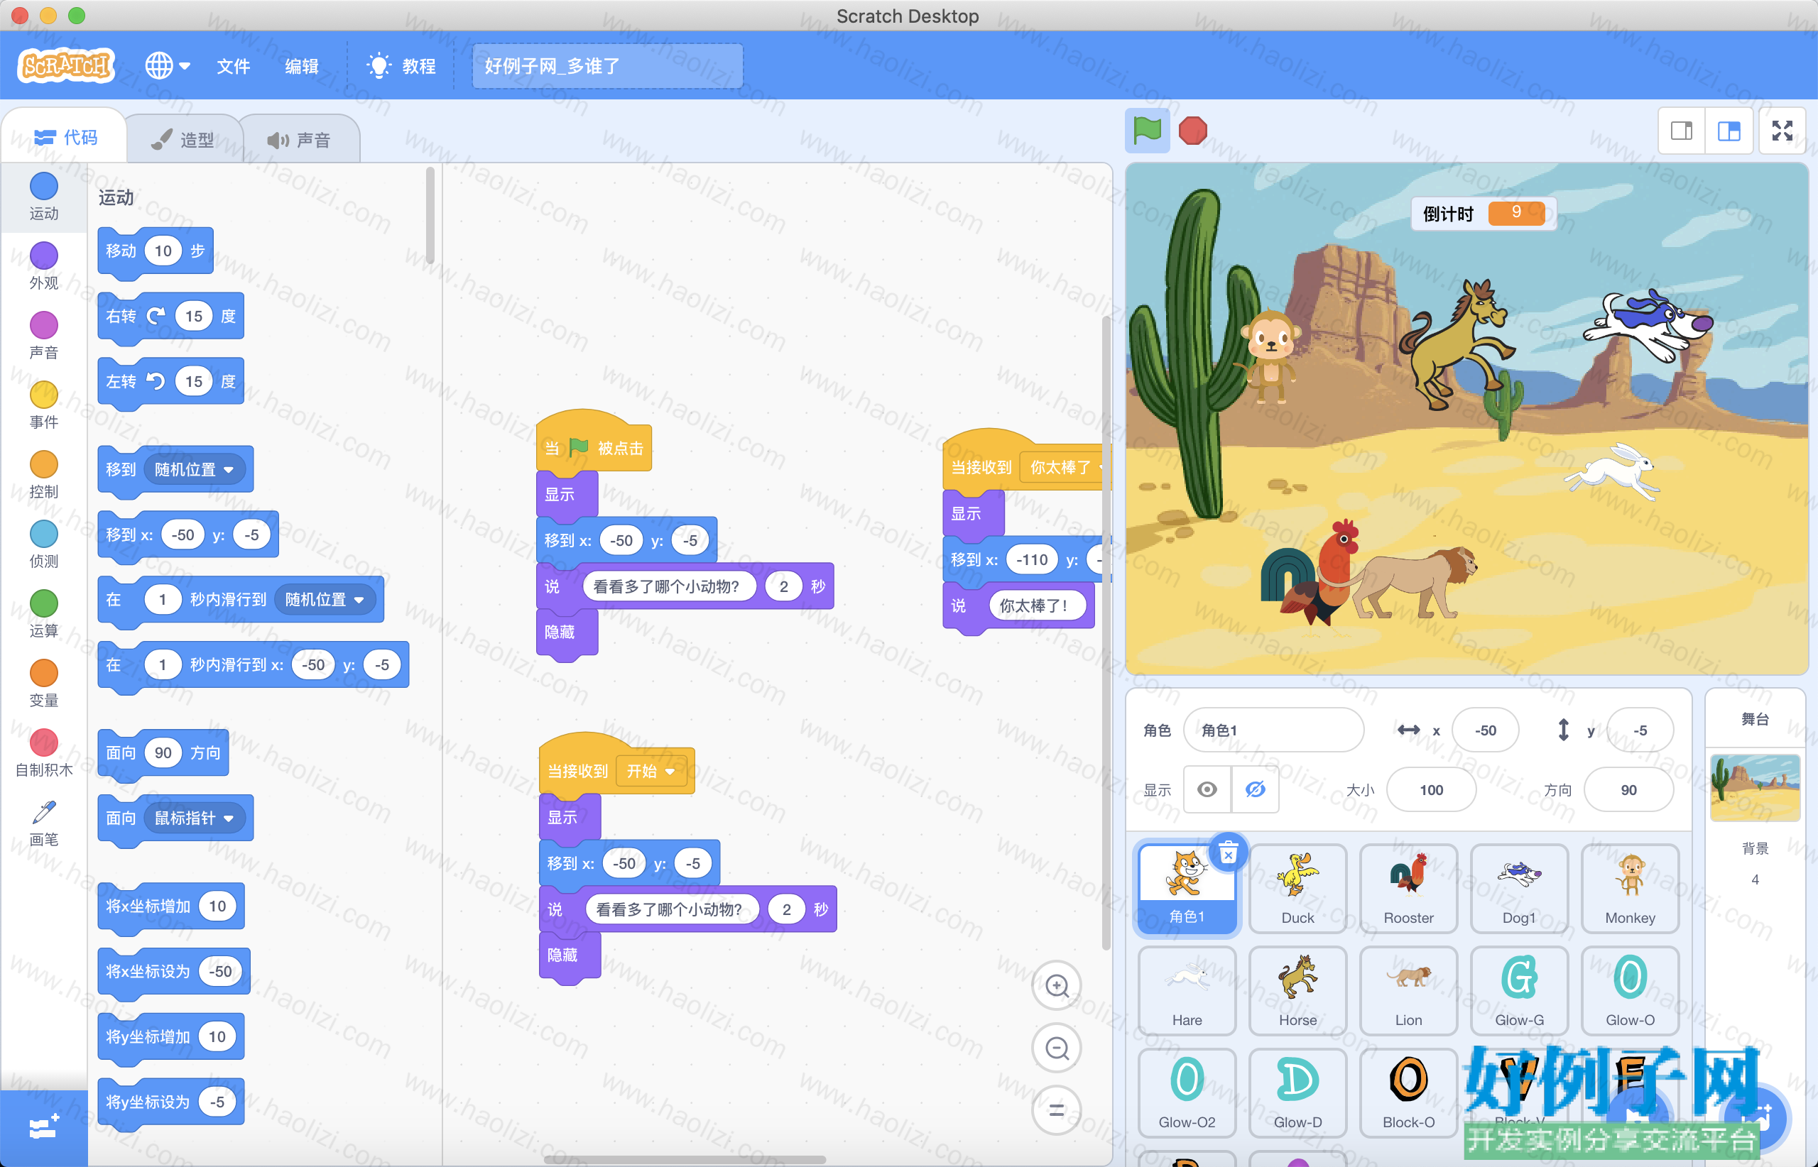
Task: Click the sprite name field 角色1
Action: [1273, 730]
